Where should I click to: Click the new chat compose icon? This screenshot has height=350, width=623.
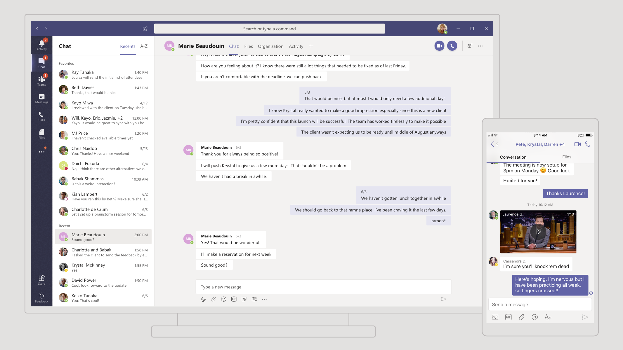145,29
